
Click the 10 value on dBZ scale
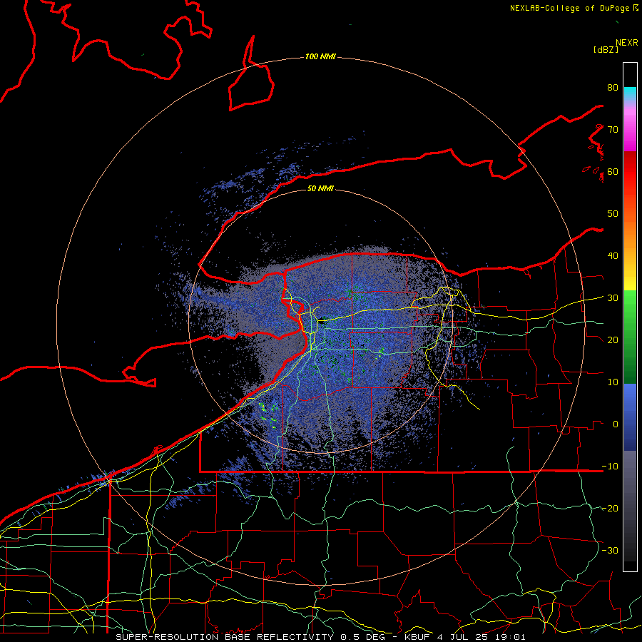coord(613,382)
